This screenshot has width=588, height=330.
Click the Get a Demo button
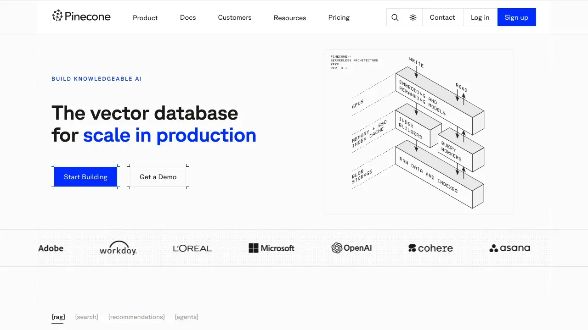[x=158, y=177]
